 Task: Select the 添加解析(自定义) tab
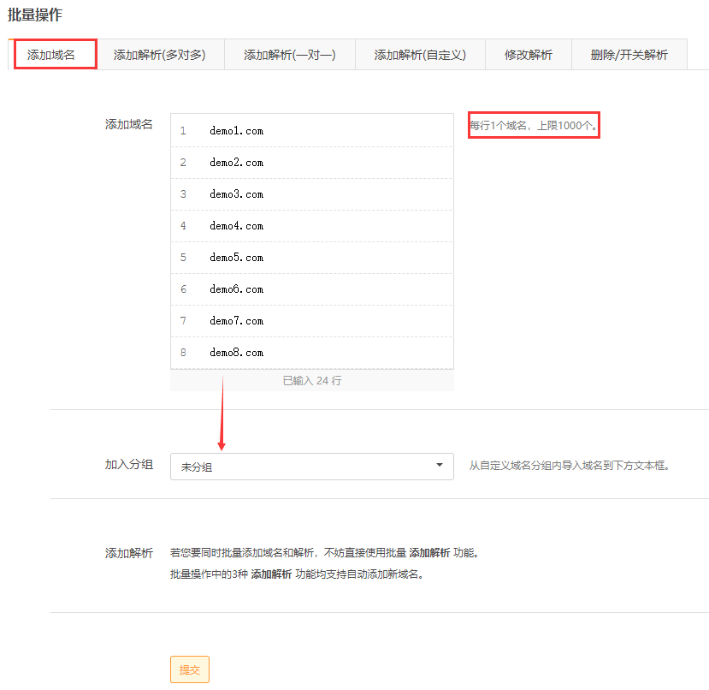420,55
